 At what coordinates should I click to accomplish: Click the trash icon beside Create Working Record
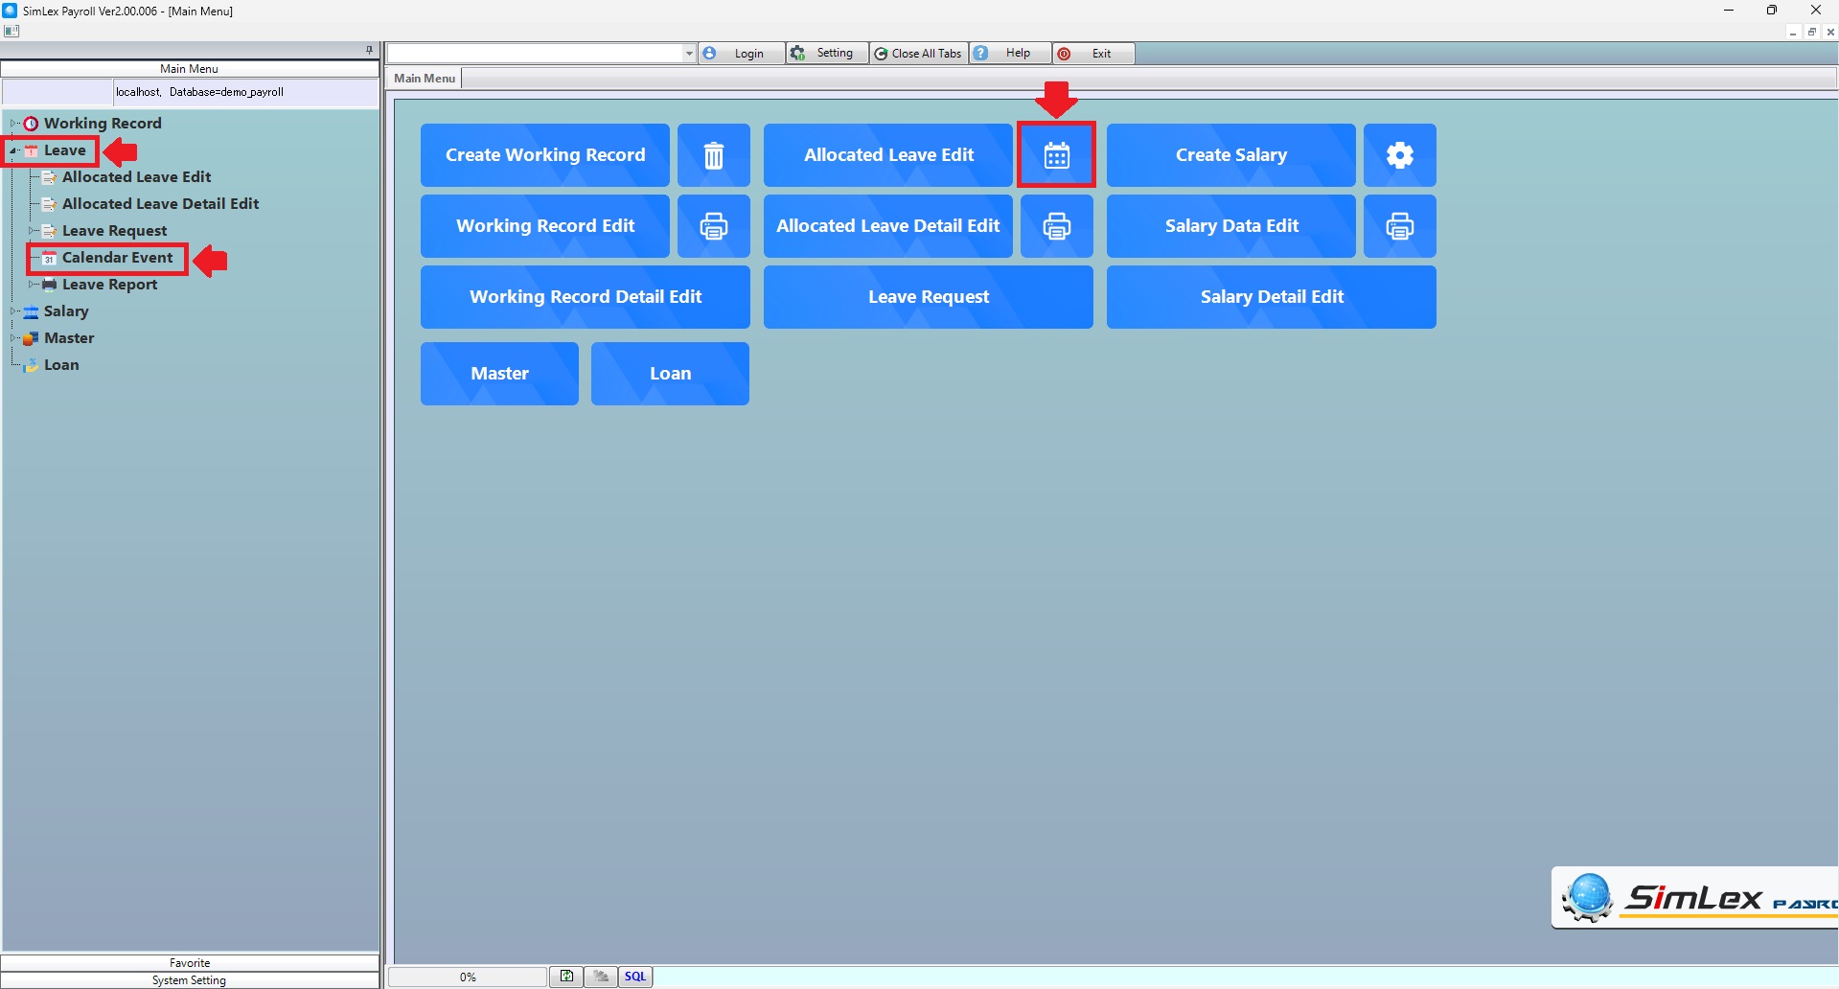(x=713, y=155)
